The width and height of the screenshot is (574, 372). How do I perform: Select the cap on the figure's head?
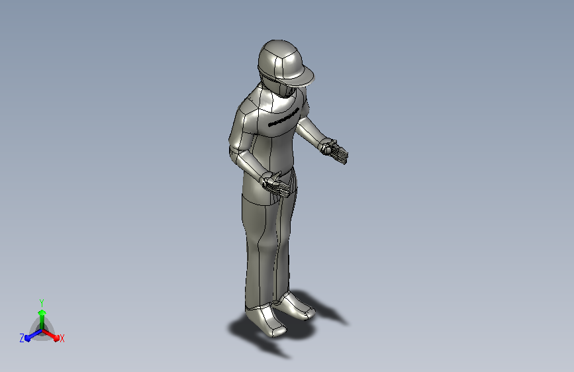285,63
